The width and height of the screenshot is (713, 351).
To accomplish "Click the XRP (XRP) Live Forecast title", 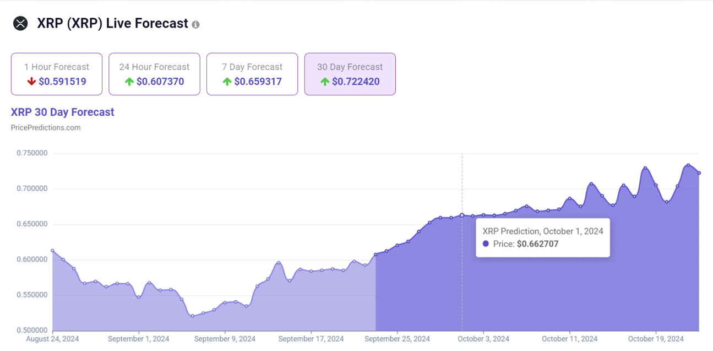I will click(x=112, y=24).
